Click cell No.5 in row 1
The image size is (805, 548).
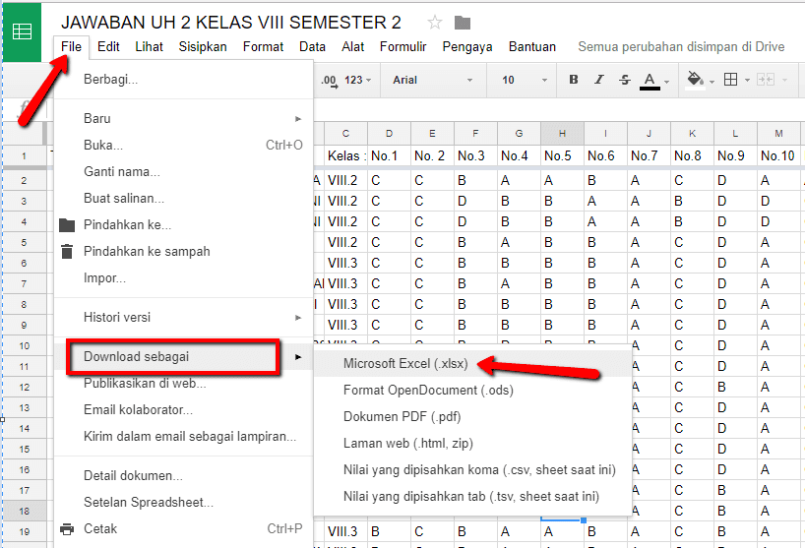(x=562, y=156)
